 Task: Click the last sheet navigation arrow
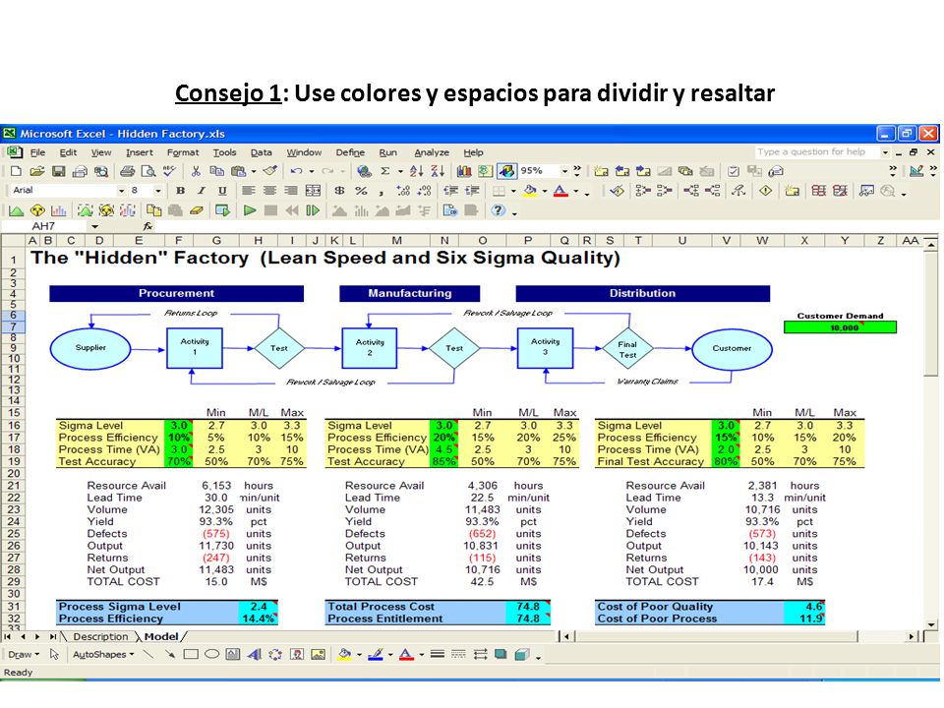click(x=53, y=636)
